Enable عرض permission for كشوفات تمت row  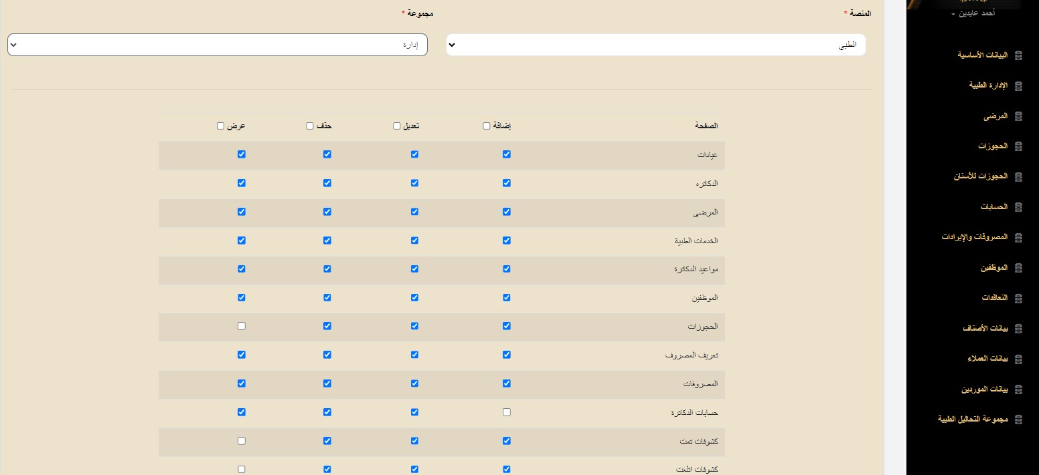pos(242,441)
